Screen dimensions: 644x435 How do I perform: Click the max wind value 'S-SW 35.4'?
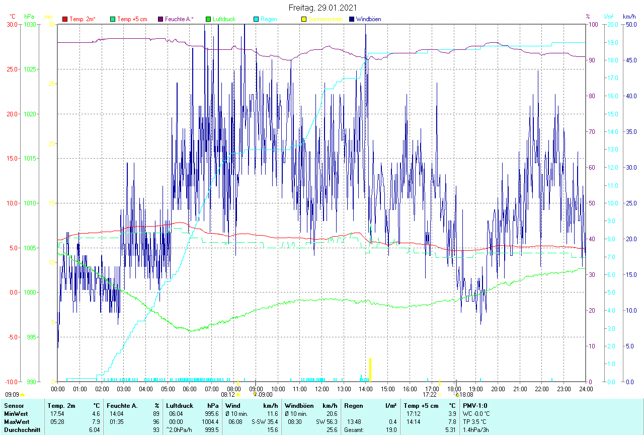pyautogui.click(x=265, y=422)
